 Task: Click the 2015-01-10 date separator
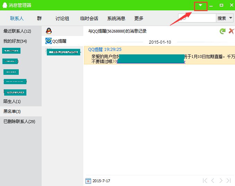coord(160,42)
